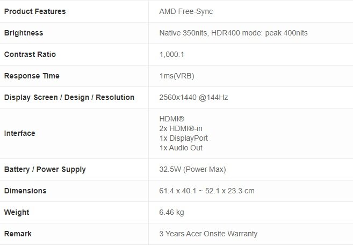Select the 6.46 kg weight value
The width and height of the screenshot is (353, 246).
tap(172, 212)
